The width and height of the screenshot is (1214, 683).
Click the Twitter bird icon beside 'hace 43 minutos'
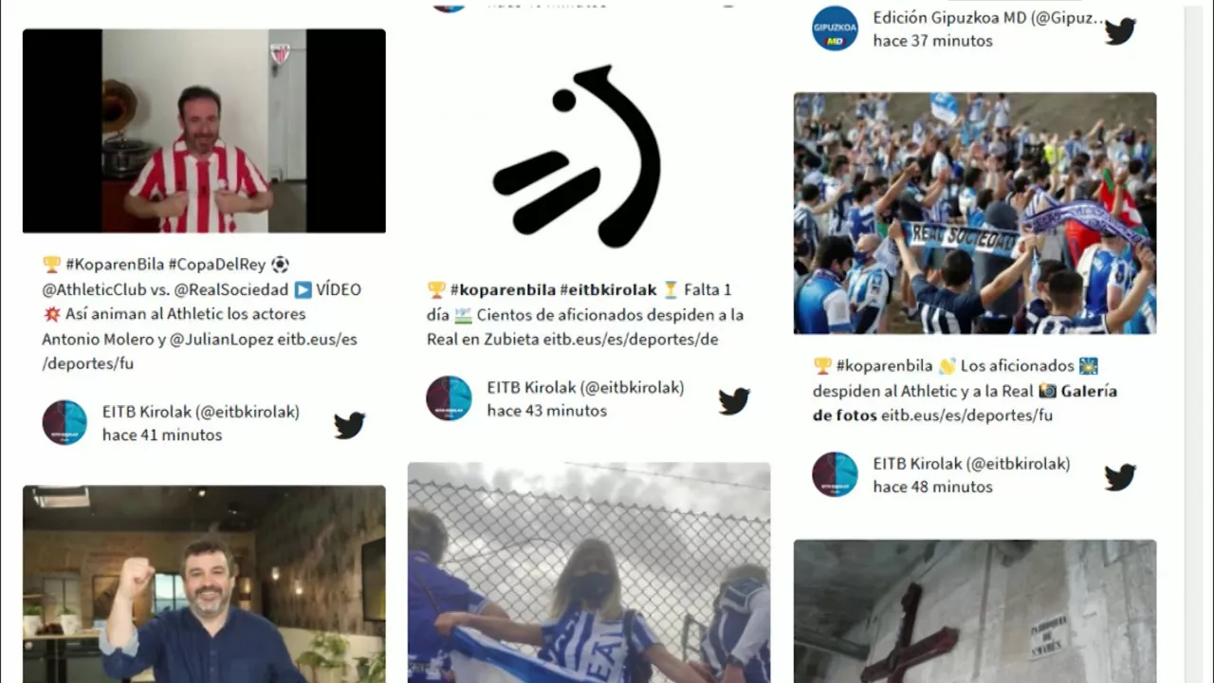(x=734, y=400)
